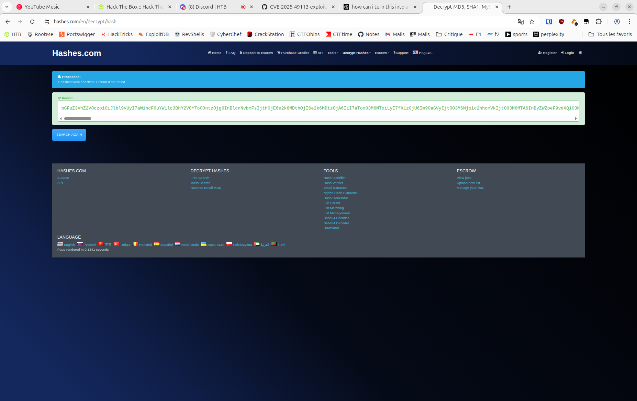Open the uBlock Origin extension icon
The height and width of the screenshot is (401, 637).
[x=561, y=22]
